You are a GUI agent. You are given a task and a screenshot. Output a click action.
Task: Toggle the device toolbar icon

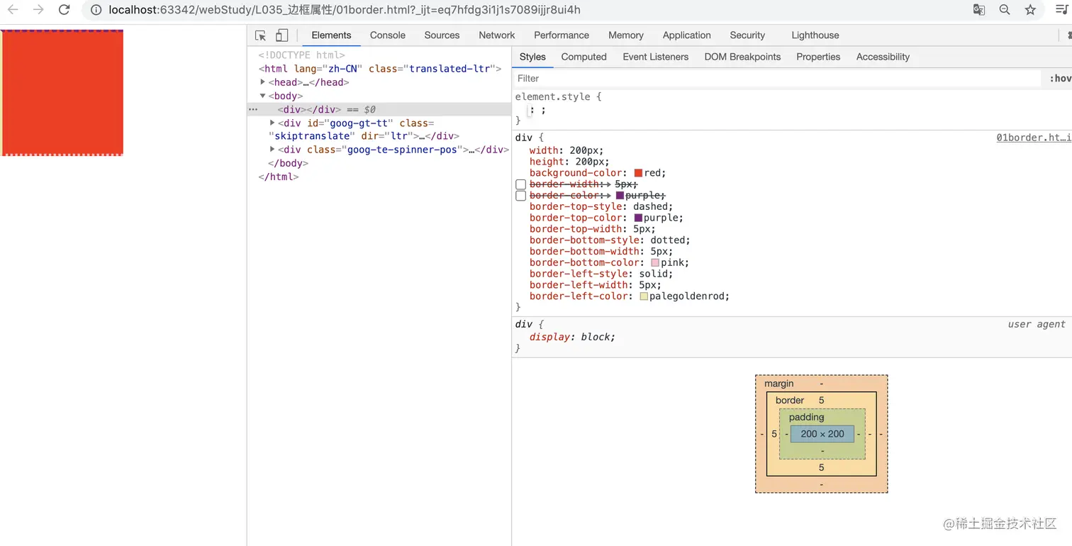click(x=281, y=35)
